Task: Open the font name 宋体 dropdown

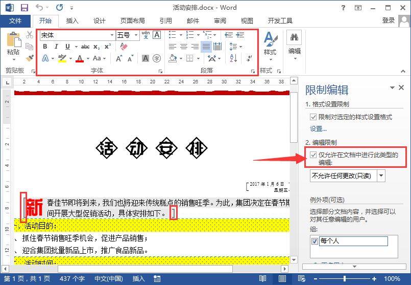Action: (x=112, y=35)
